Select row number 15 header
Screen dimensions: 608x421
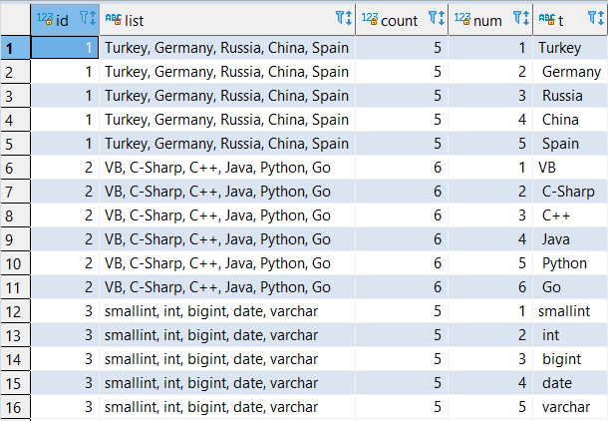point(15,383)
